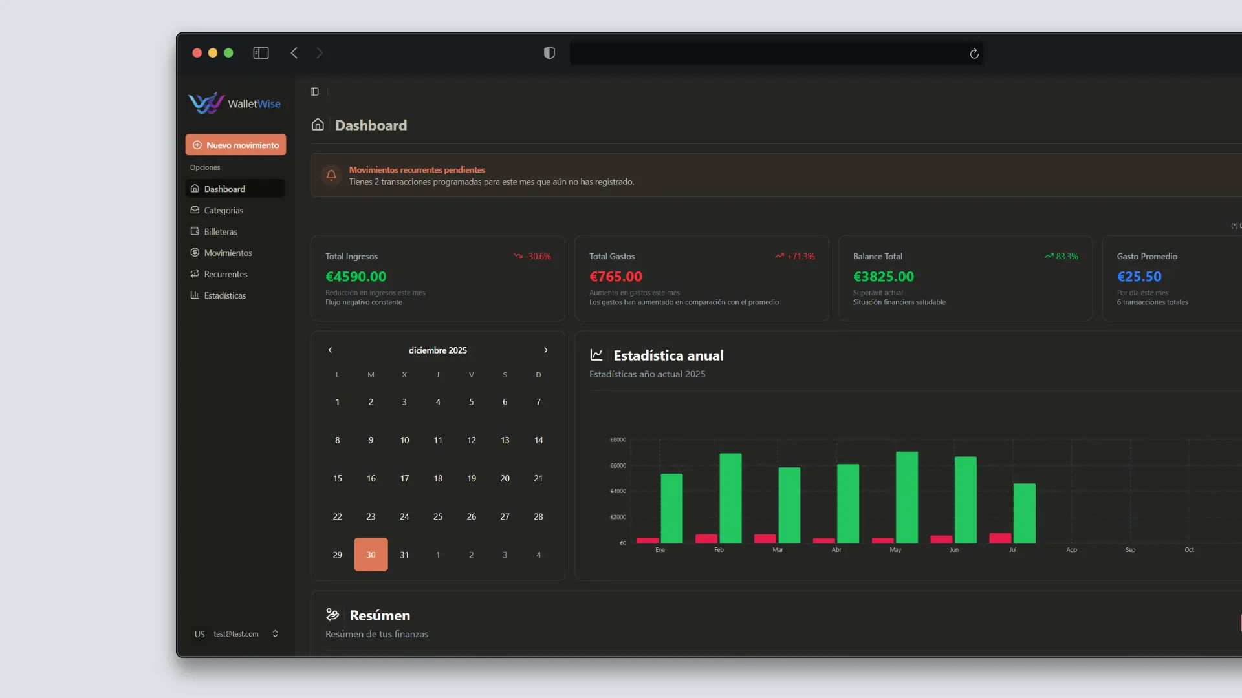Click the Estadística anual chart icon

click(596, 355)
